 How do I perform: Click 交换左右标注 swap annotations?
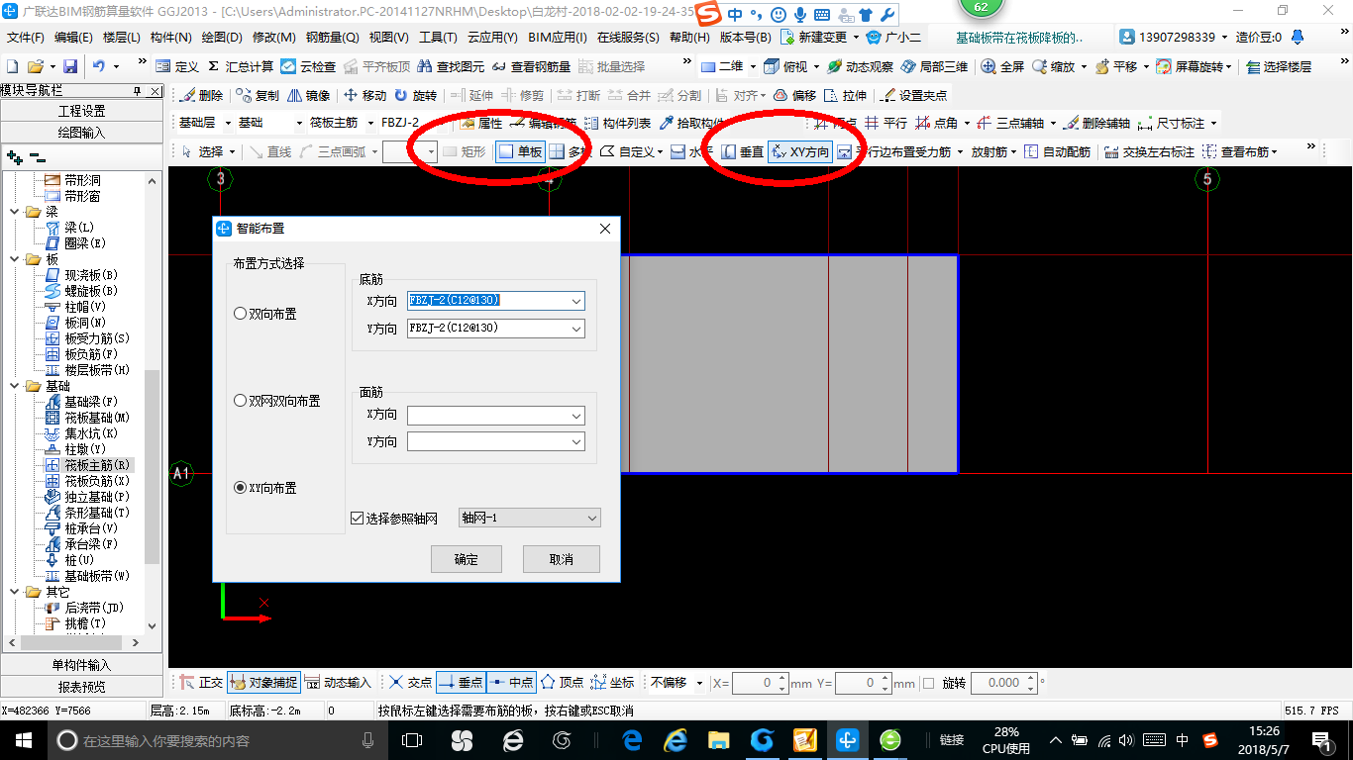coord(1149,151)
